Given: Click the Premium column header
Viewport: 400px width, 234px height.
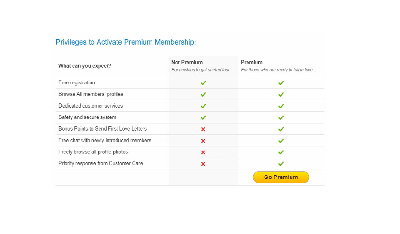Looking at the screenshot, I should click(252, 63).
